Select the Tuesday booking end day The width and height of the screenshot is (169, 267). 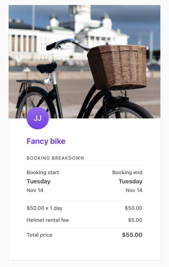click(130, 181)
